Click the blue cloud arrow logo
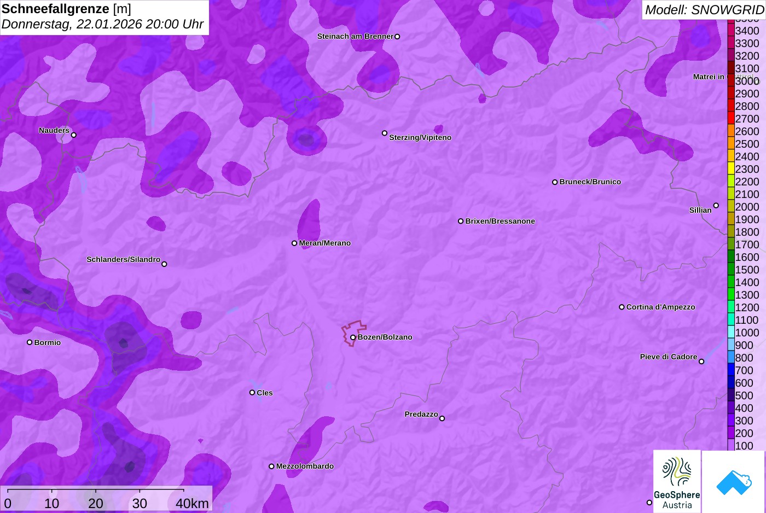The height and width of the screenshot is (513, 766). click(734, 482)
